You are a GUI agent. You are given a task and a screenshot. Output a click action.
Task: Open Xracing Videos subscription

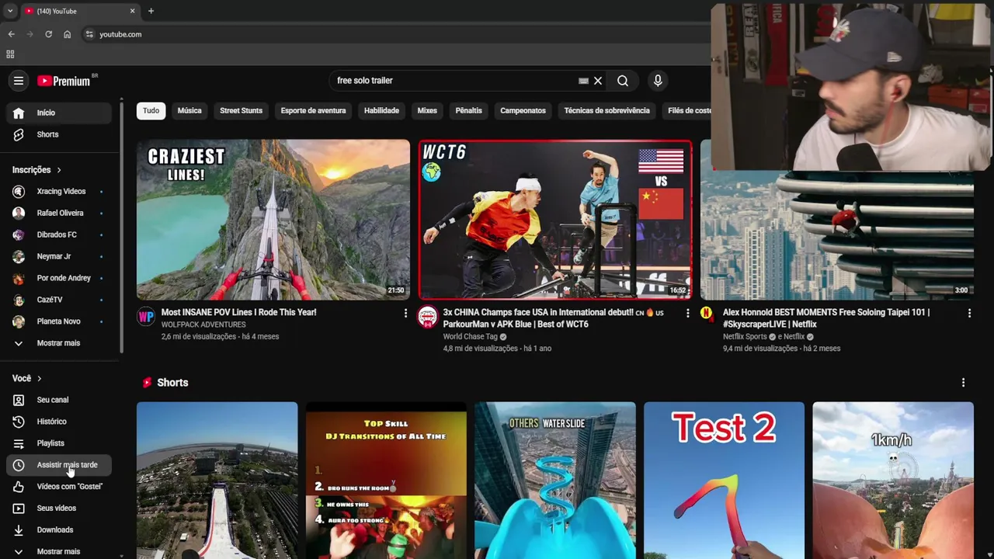(59, 191)
